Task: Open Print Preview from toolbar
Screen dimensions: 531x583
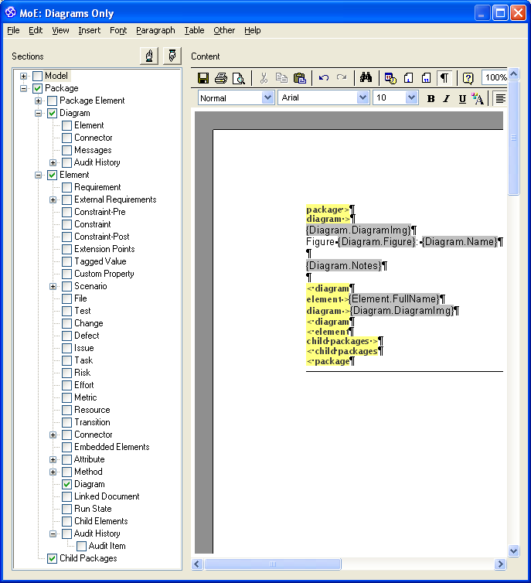Action: (x=238, y=78)
